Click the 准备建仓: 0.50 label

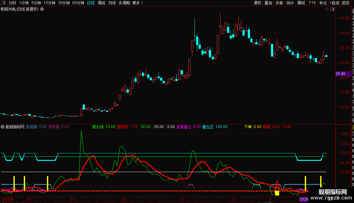tap(188, 127)
